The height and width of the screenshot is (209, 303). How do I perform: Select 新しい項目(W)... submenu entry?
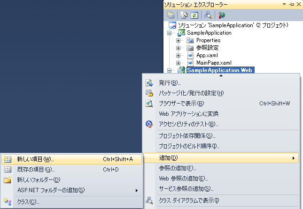(x=71, y=159)
